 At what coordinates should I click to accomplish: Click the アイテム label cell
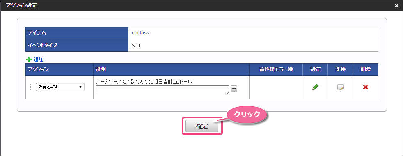[x=77, y=33]
